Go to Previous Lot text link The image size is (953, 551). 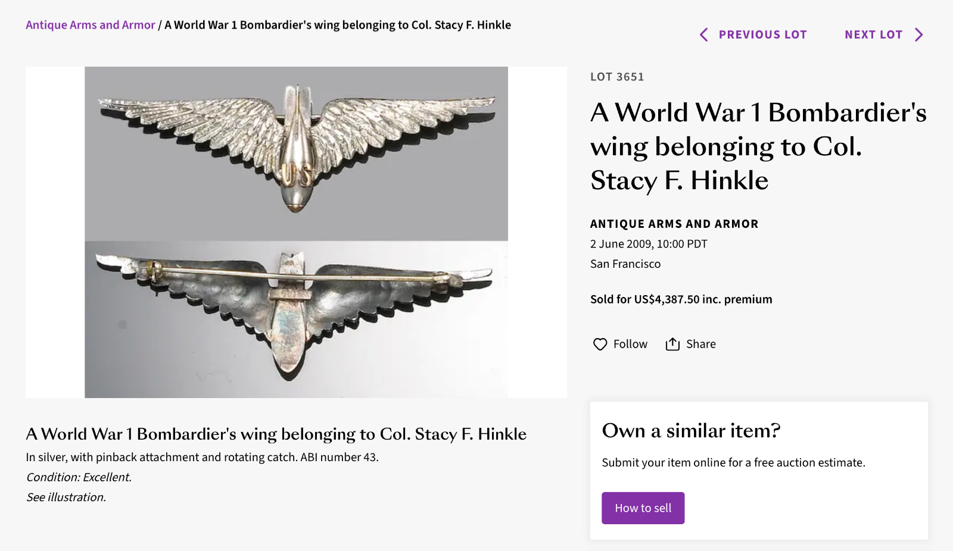[x=762, y=35]
